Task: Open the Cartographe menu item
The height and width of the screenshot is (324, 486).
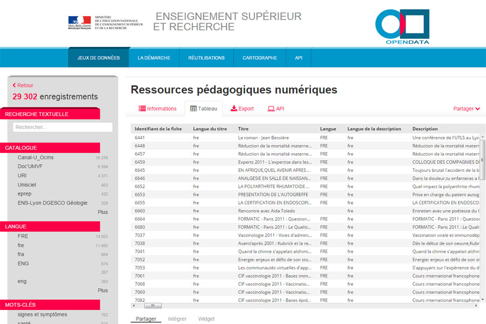Action: point(260,58)
